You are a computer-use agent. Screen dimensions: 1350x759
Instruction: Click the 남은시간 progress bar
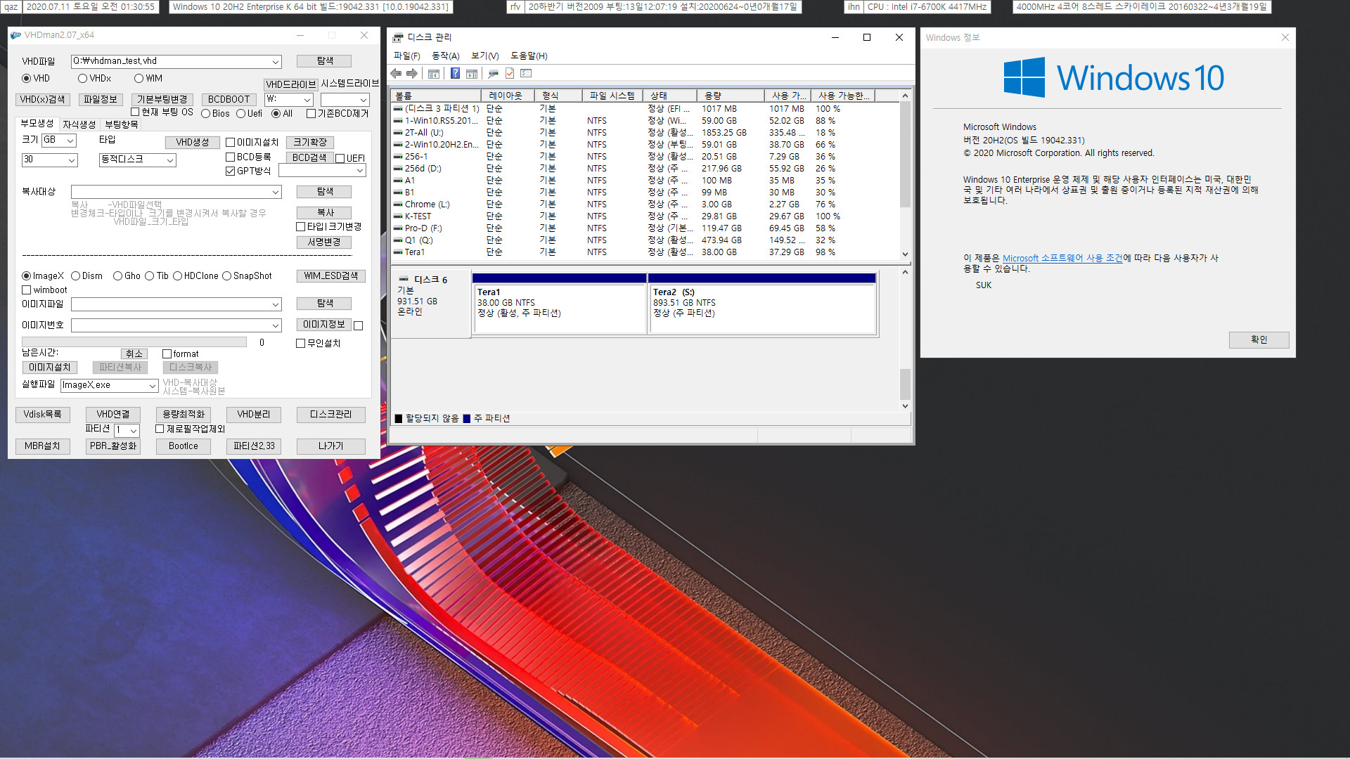click(x=134, y=343)
